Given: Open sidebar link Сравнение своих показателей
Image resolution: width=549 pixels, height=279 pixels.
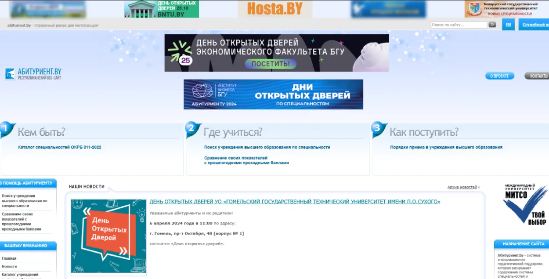Looking at the screenshot, I should pos(22,221).
